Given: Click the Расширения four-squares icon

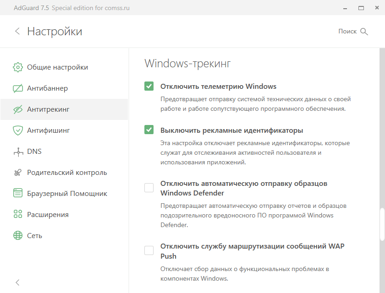Looking at the screenshot, I should 18,214.
